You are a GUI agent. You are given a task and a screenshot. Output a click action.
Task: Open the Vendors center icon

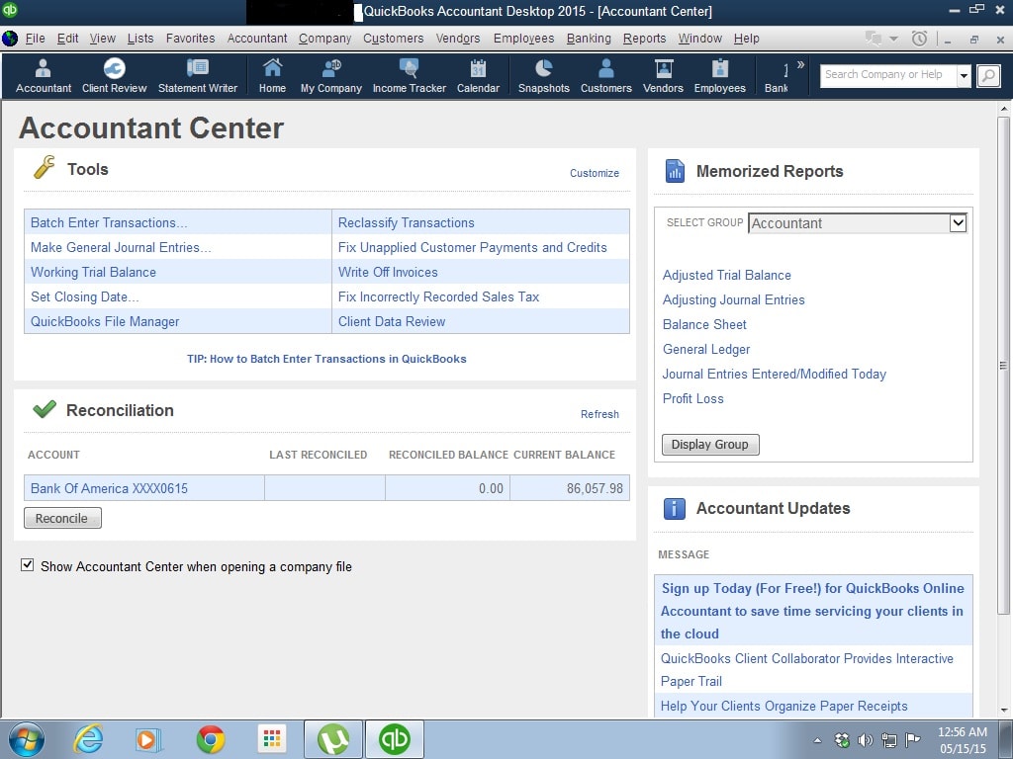663,75
